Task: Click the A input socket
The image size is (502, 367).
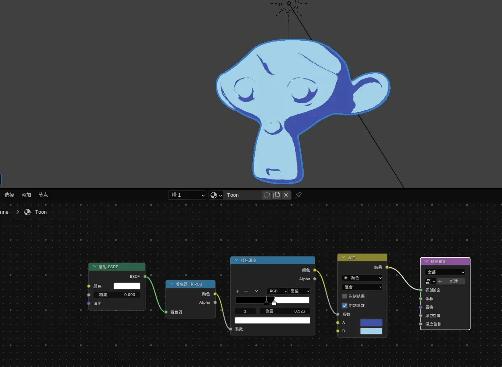Action: (x=338, y=323)
